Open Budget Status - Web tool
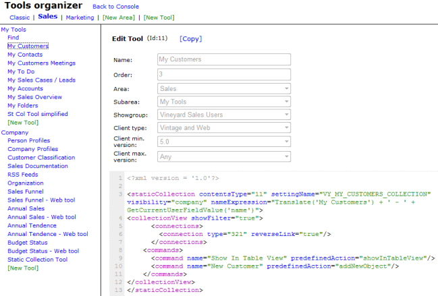438x296 pixels. point(43,251)
